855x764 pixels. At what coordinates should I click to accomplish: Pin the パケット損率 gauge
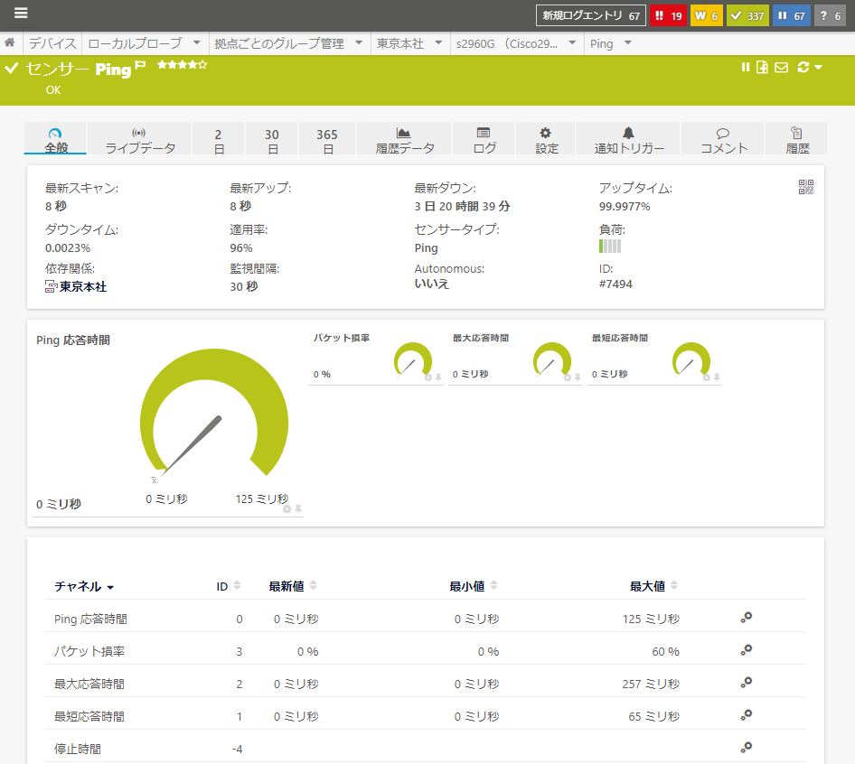click(438, 377)
